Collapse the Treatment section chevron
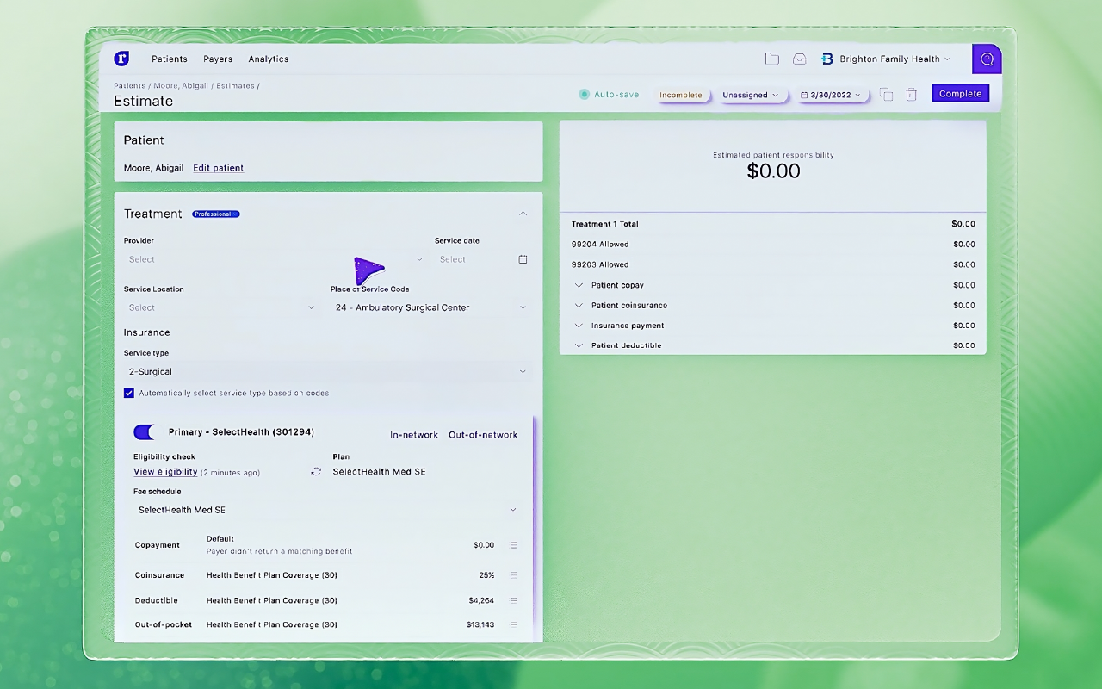This screenshot has width=1102, height=689. click(x=523, y=214)
